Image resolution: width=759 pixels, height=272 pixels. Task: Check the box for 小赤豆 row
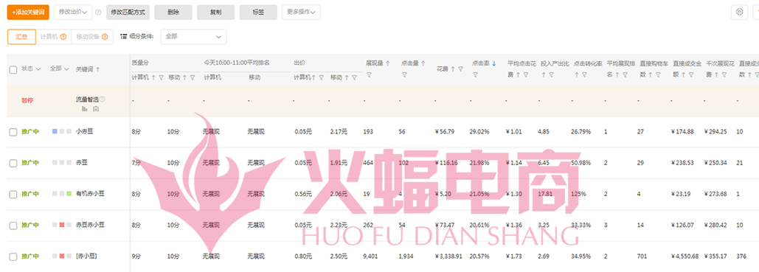(13, 132)
